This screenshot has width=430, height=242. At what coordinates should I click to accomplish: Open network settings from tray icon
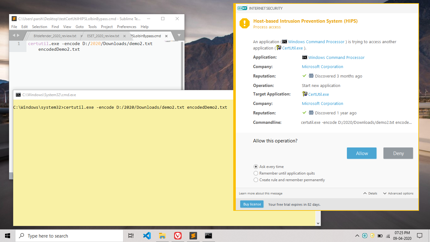click(x=388, y=236)
